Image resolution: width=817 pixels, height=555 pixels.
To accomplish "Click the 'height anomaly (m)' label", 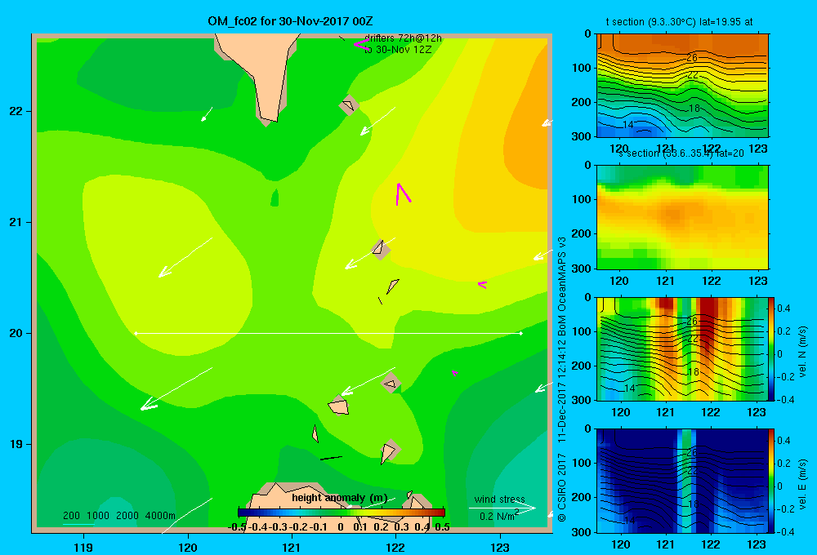I will tap(339, 498).
